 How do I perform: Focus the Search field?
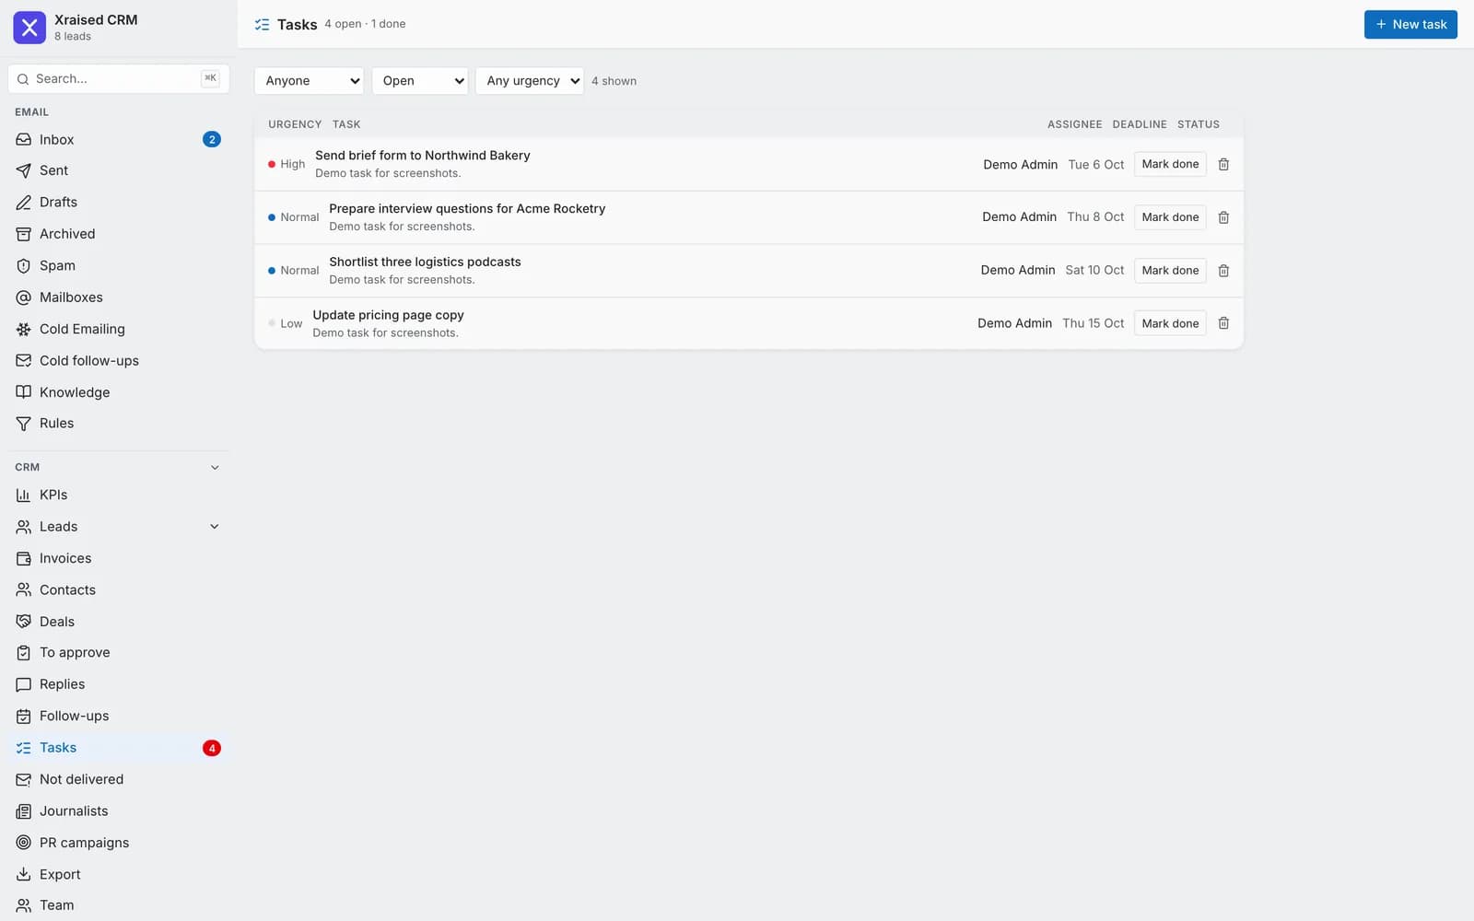point(118,79)
